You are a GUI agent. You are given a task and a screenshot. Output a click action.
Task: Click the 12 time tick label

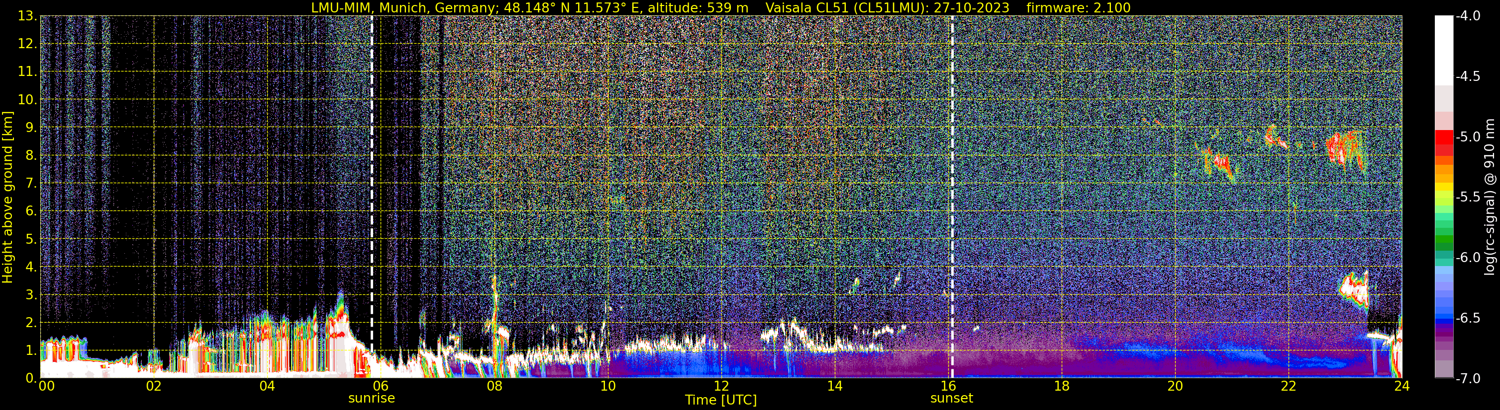(721, 386)
